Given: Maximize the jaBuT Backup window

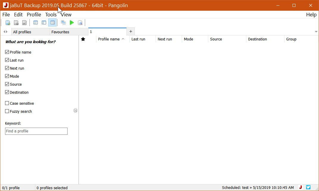Looking at the screenshot, I should (294, 5).
